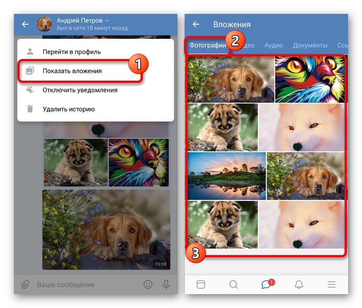This screenshot has height=308, width=362.
Task: Tap the search magnifier in bottom bar
Action: [234, 284]
